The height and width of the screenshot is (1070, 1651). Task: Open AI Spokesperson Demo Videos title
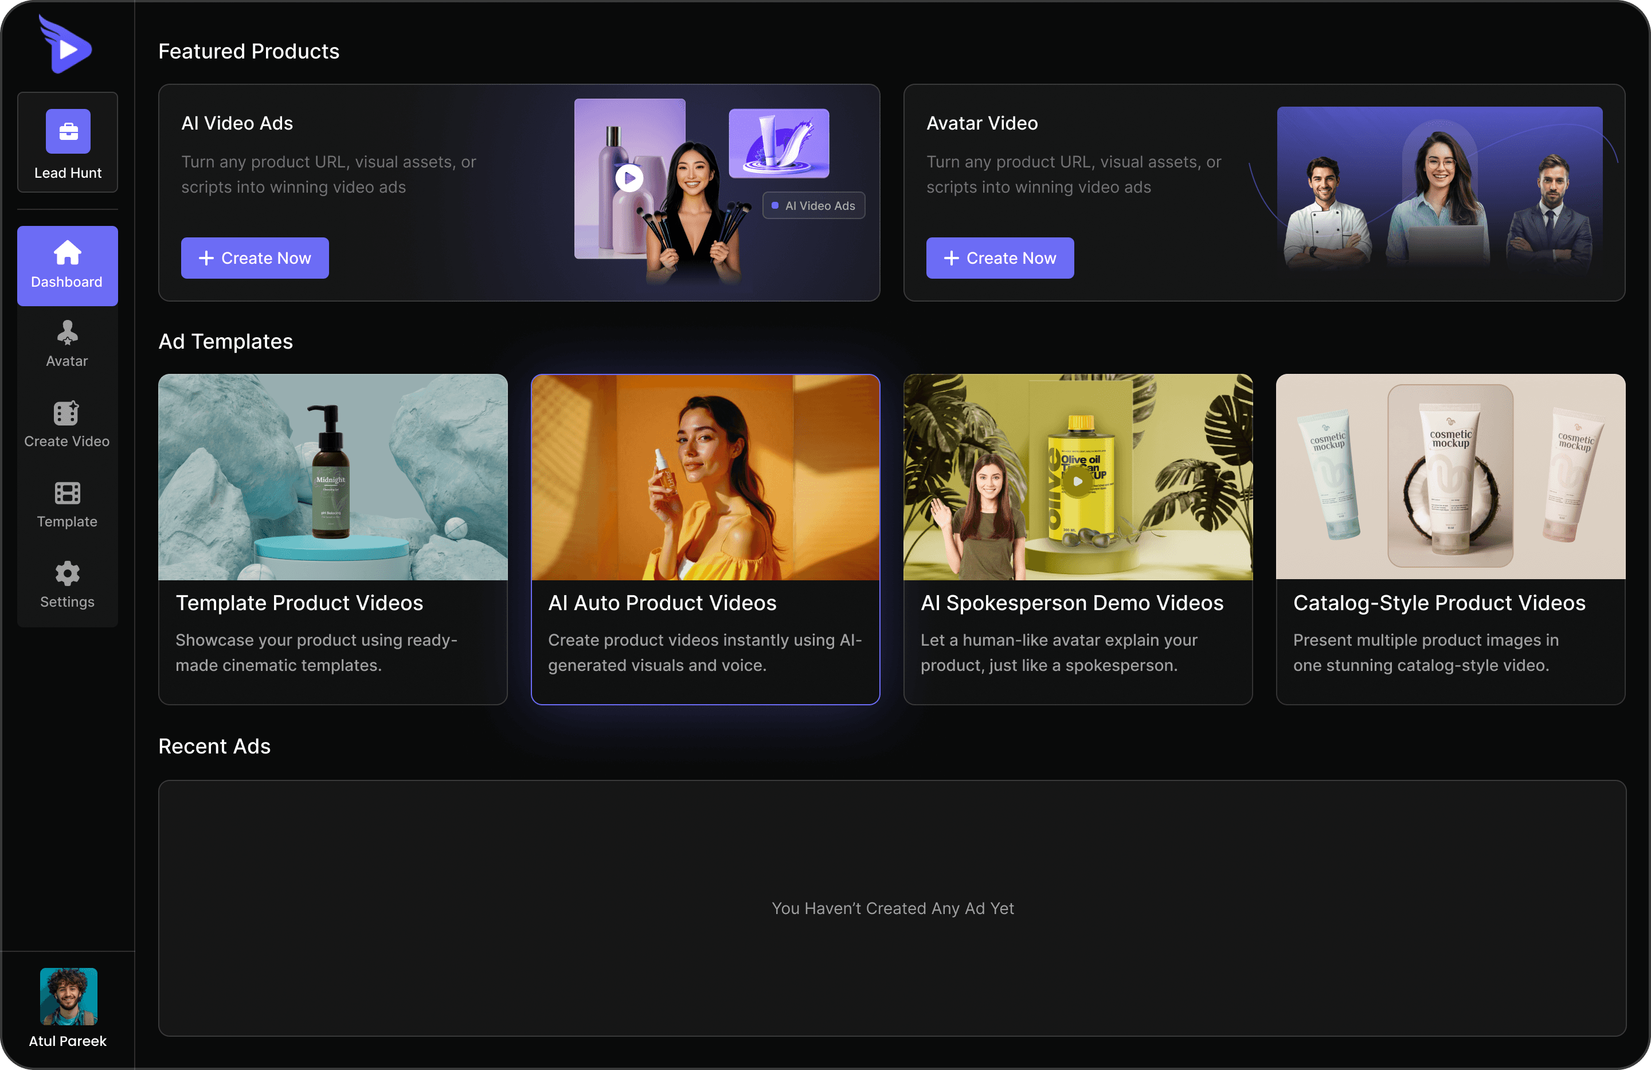[1072, 603]
